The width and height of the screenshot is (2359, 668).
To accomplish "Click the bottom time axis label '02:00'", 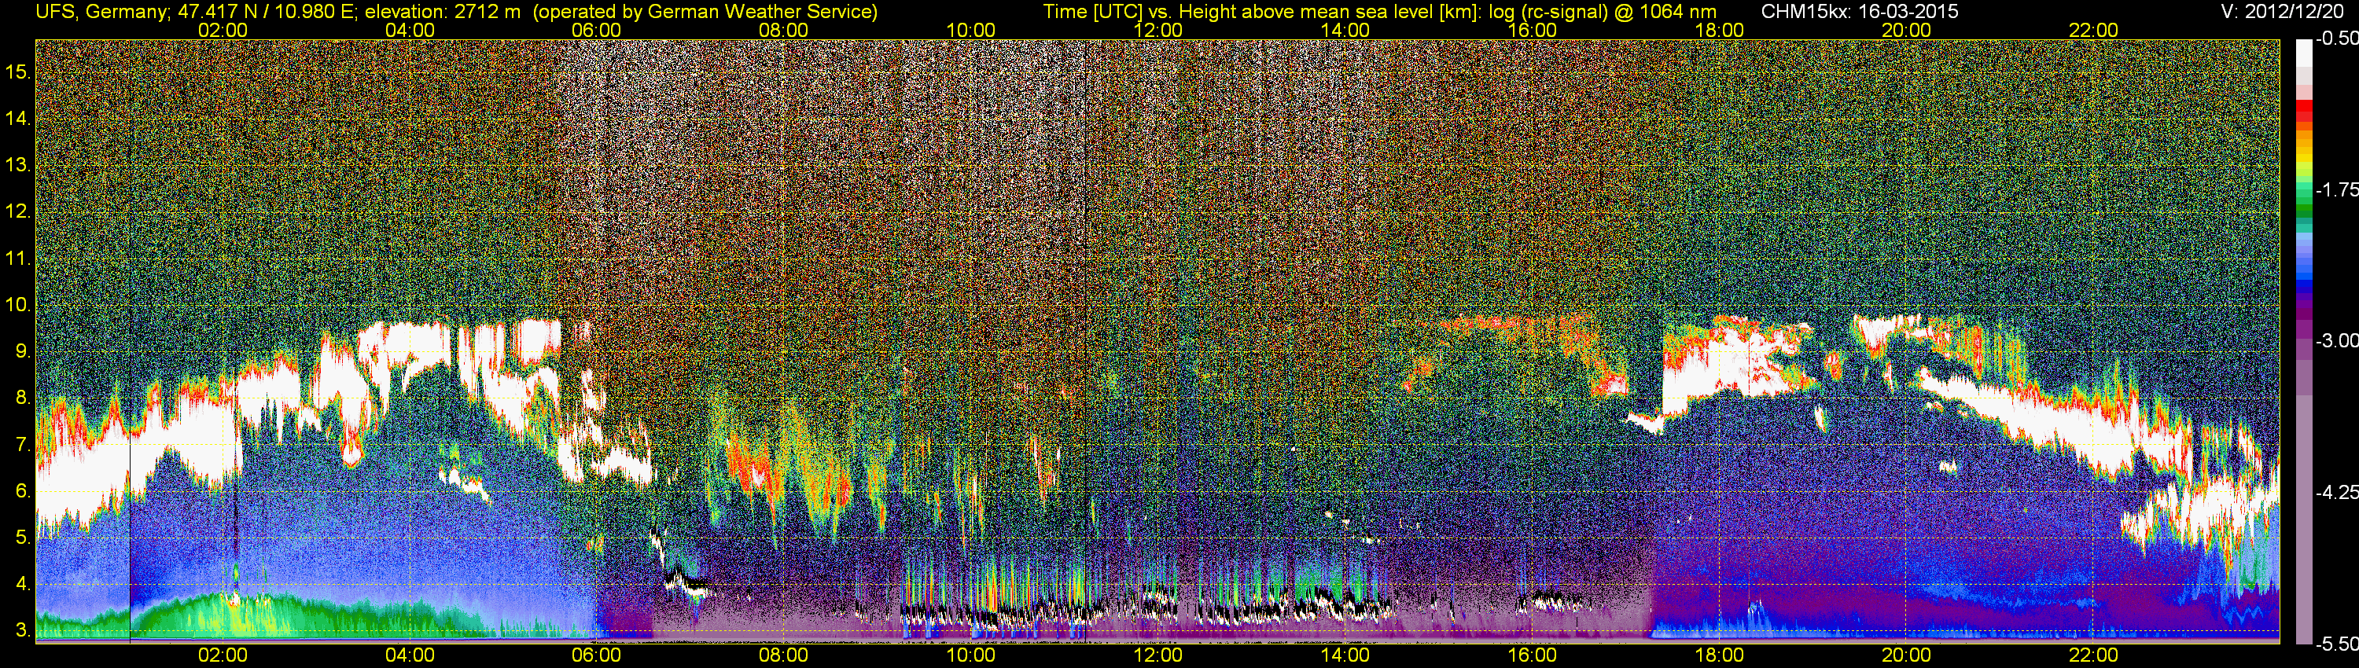I will click(x=223, y=655).
